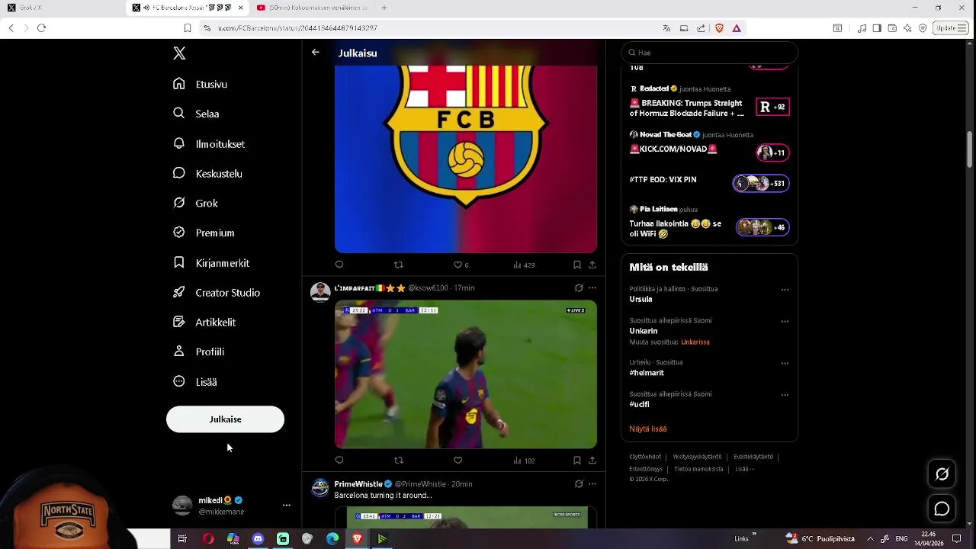Share the L'IMPARFAIT video post

pyautogui.click(x=592, y=460)
